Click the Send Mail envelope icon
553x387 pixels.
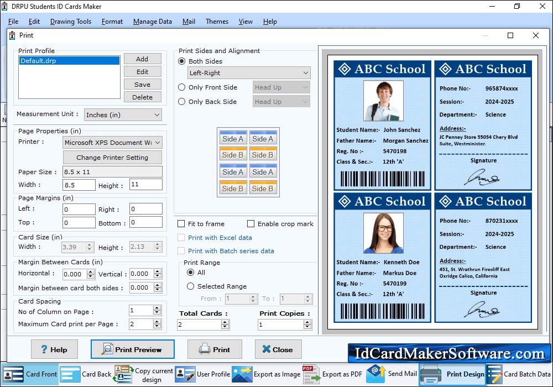376,374
